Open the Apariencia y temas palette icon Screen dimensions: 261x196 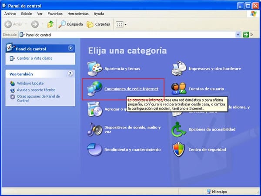coord(95,68)
